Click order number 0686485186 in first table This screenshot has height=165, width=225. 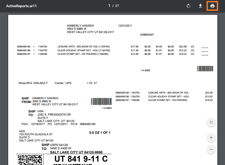click(x=24, y=50)
